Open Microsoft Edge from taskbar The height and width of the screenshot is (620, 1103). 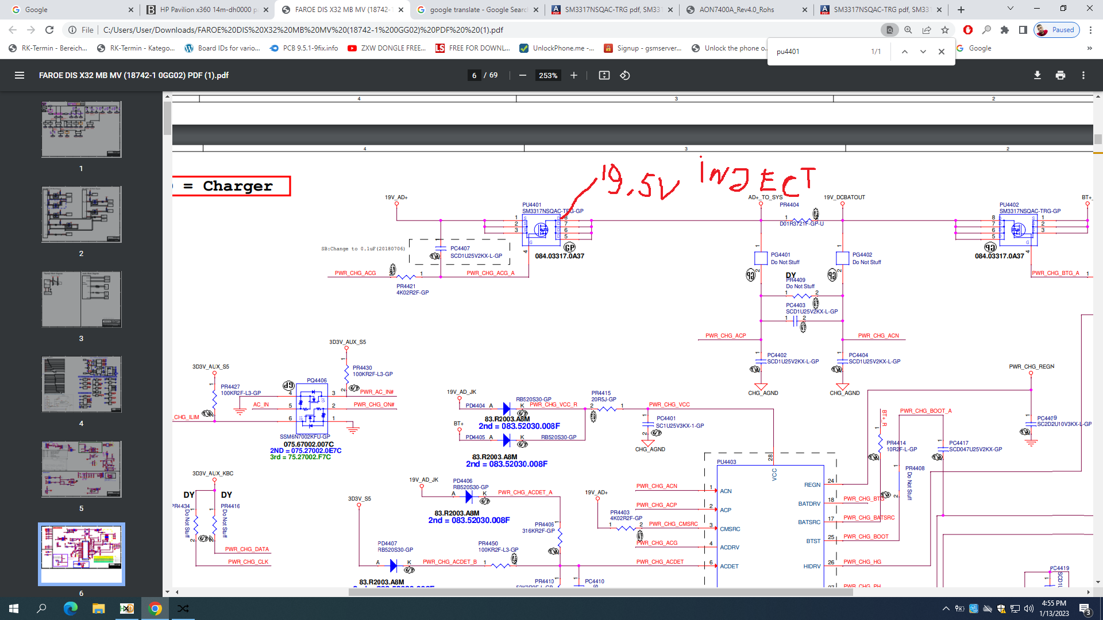pos(70,609)
